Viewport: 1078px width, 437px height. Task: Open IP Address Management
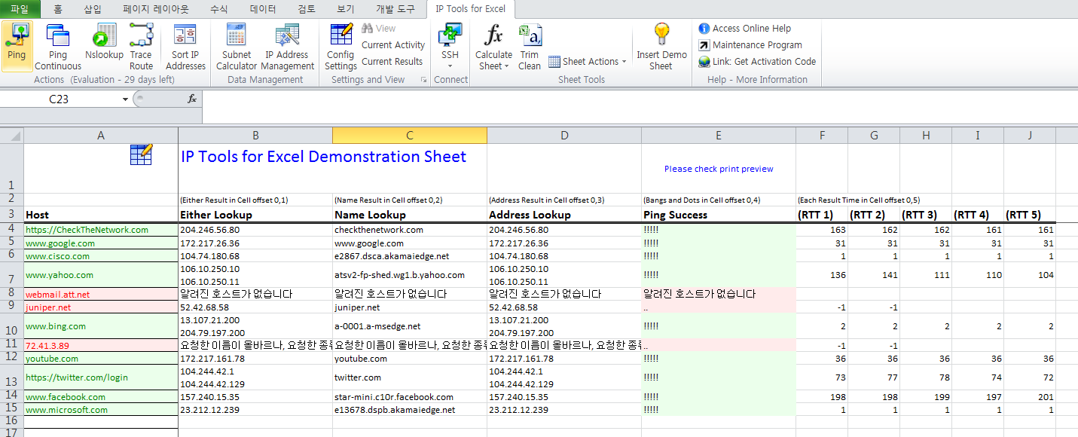tap(287, 46)
